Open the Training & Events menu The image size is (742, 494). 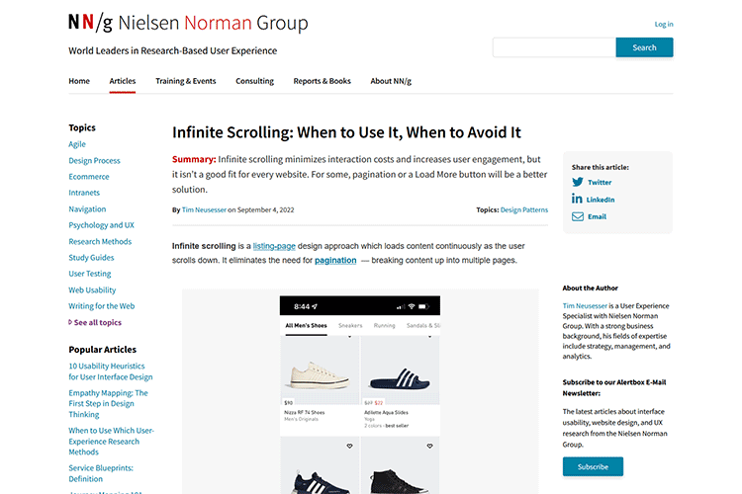[185, 81]
